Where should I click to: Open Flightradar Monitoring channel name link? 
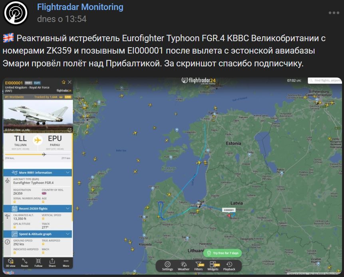(x=80, y=7)
